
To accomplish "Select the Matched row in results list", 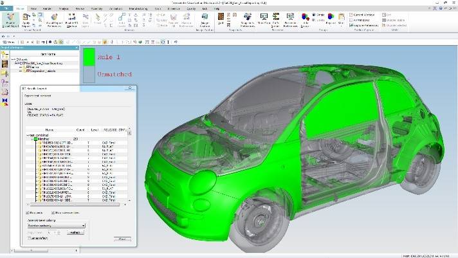I will [x=77, y=139].
